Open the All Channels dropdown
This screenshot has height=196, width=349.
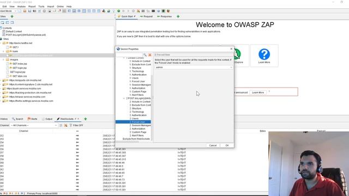tap(34, 125)
